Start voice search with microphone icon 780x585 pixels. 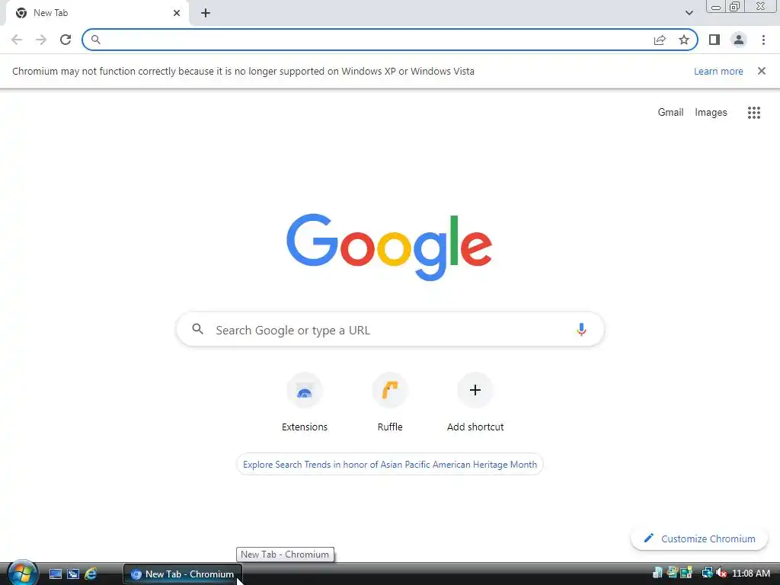[581, 329]
